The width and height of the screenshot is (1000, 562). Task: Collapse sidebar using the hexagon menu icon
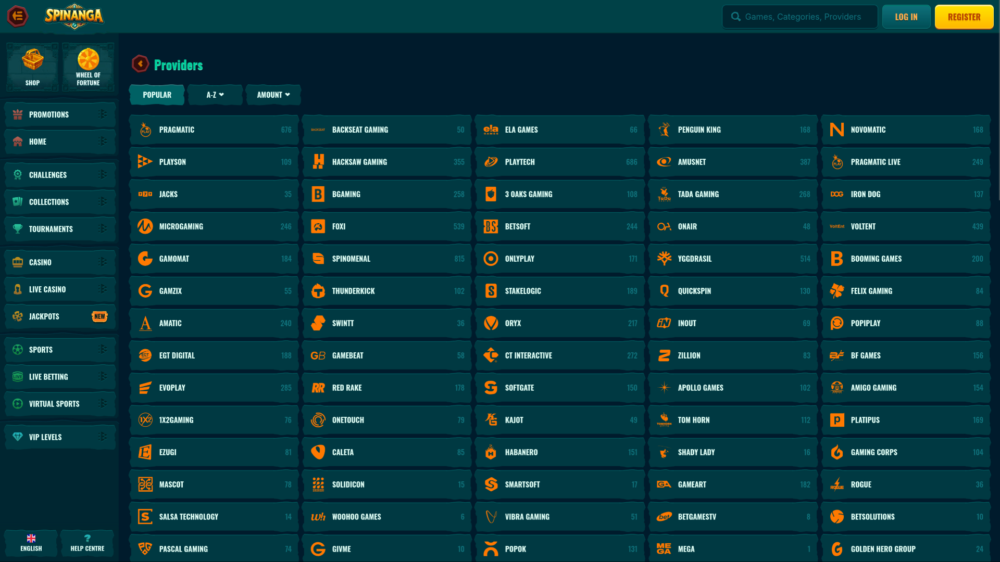(x=17, y=16)
